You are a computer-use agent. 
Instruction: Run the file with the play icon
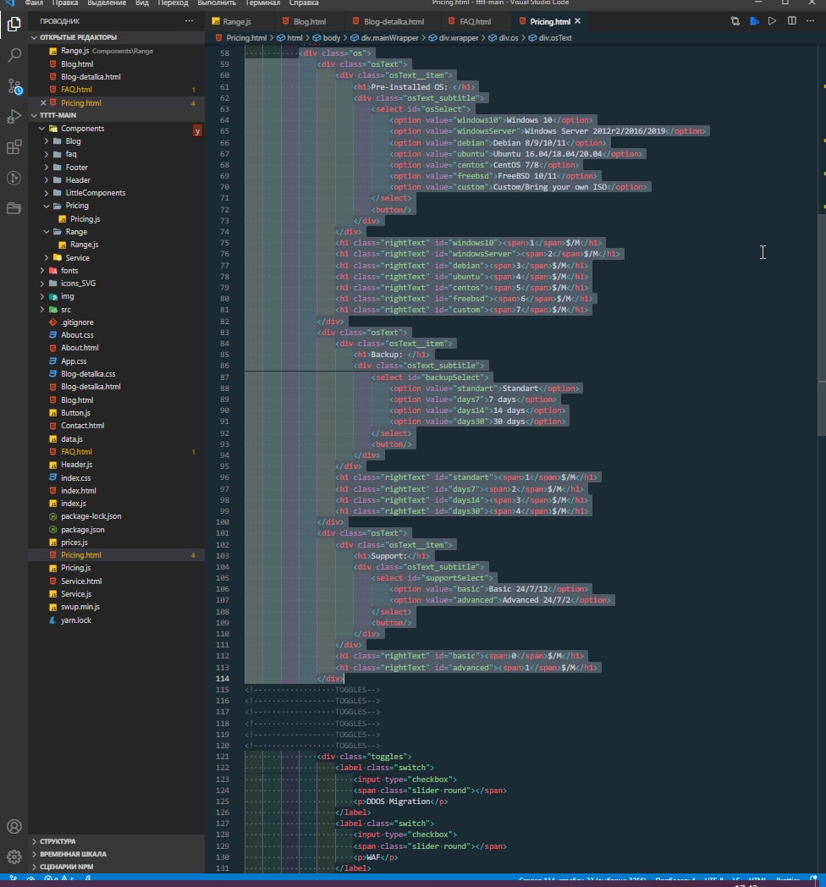tap(772, 21)
